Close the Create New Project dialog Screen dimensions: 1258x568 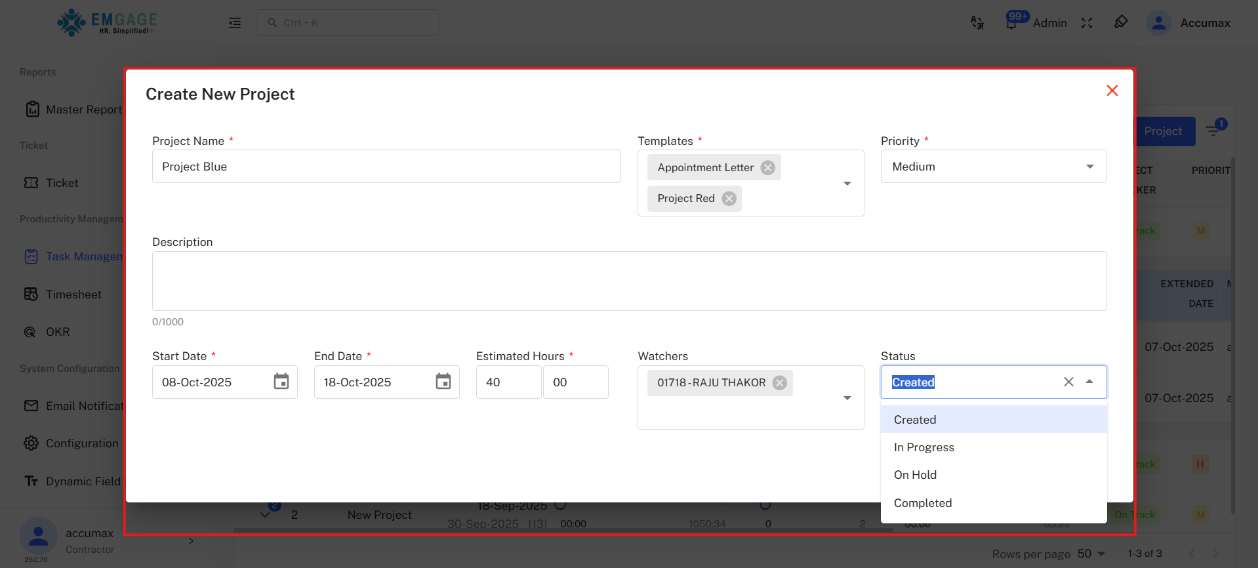tap(1112, 91)
